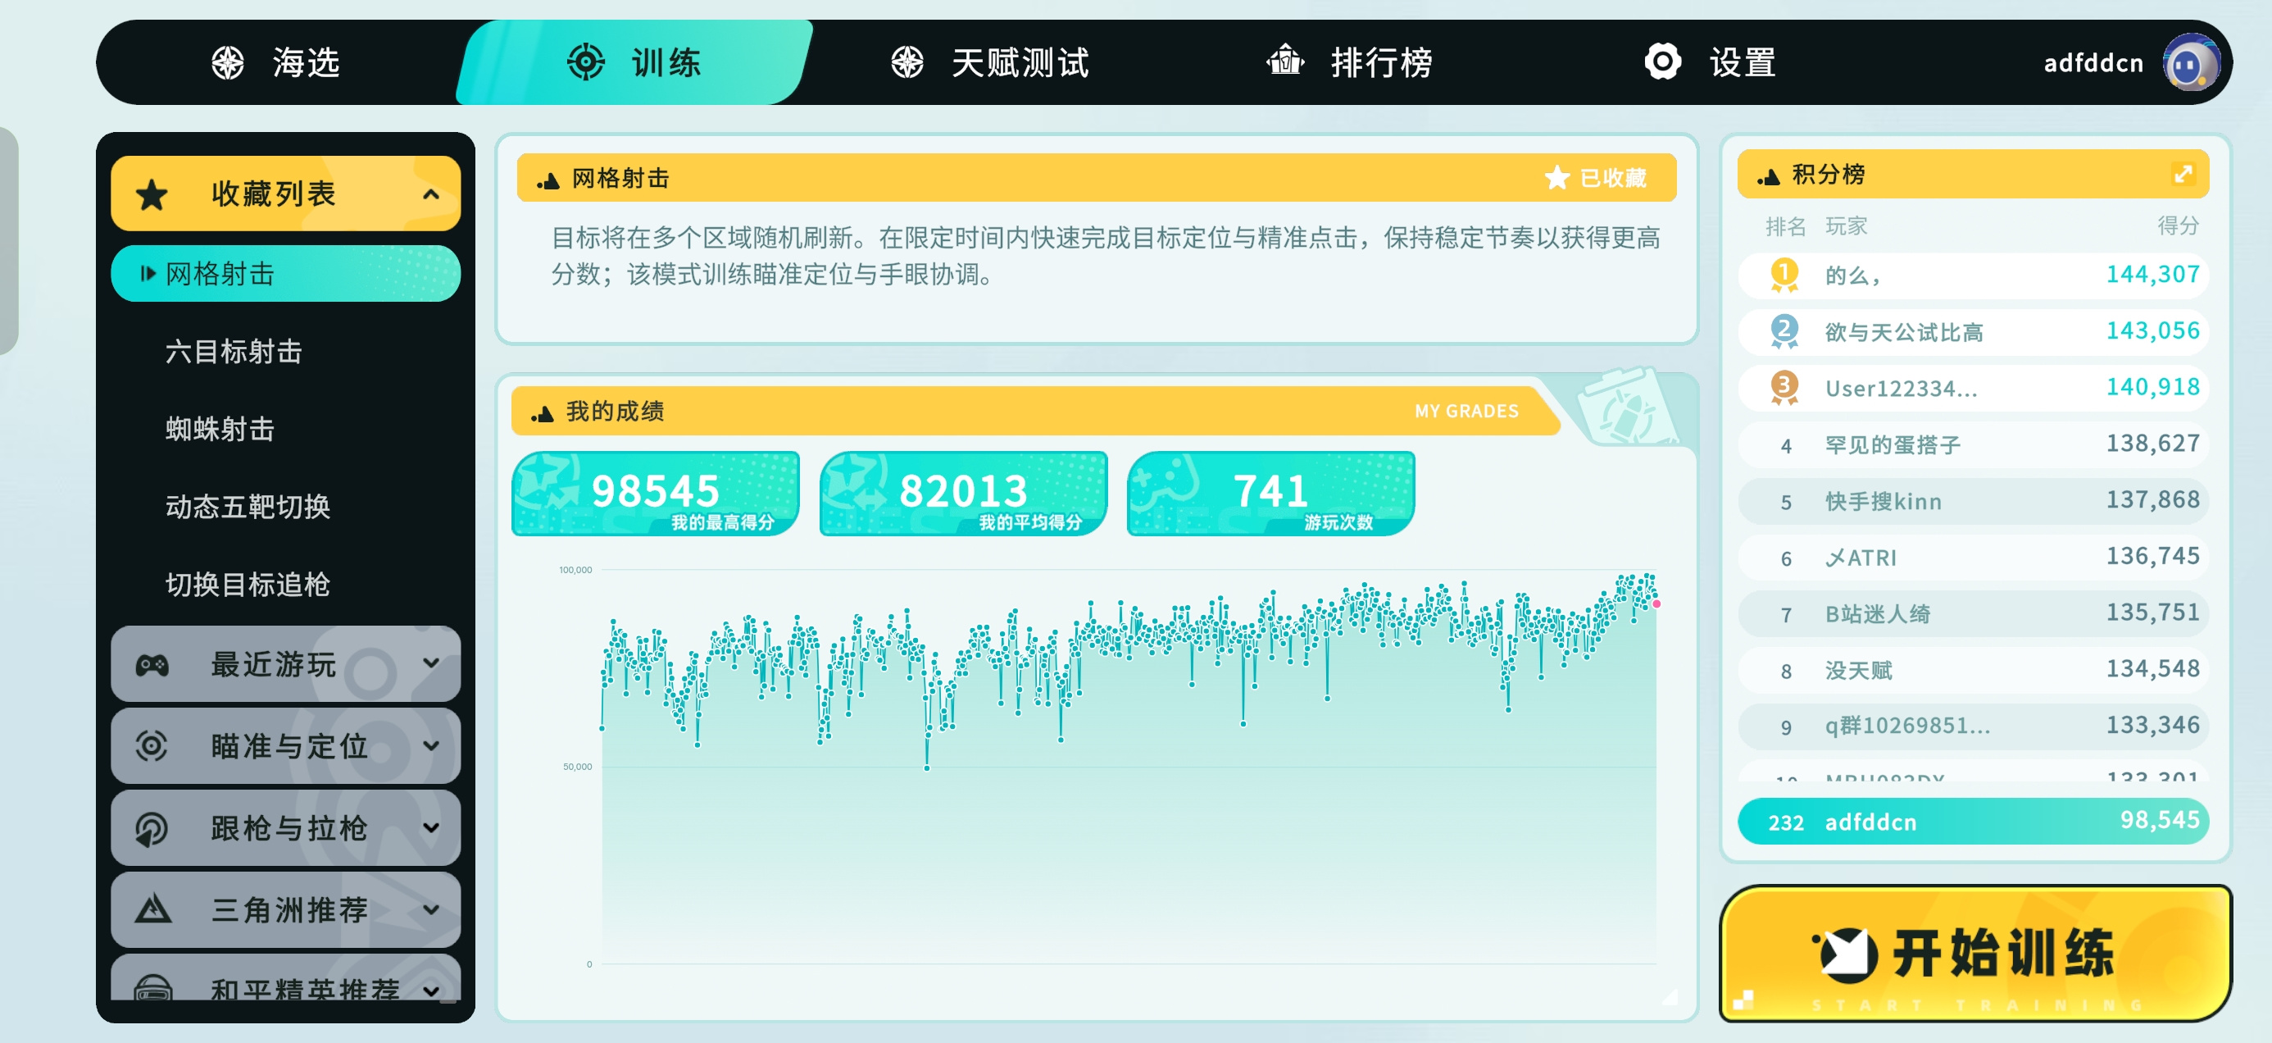Click the bronze medal rank 3 icon

1784,387
